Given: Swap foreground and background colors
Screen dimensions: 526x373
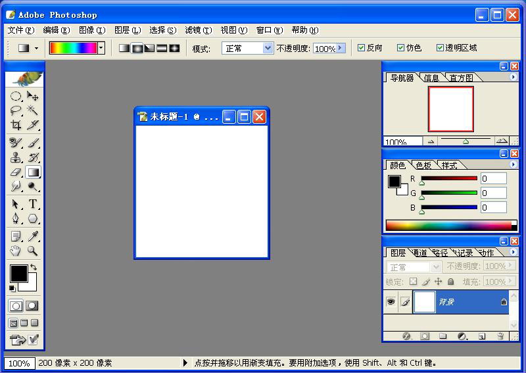Looking at the screenshot, I should (x=34, y=267).
